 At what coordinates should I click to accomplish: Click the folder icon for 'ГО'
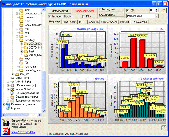(x=21, y=63)
